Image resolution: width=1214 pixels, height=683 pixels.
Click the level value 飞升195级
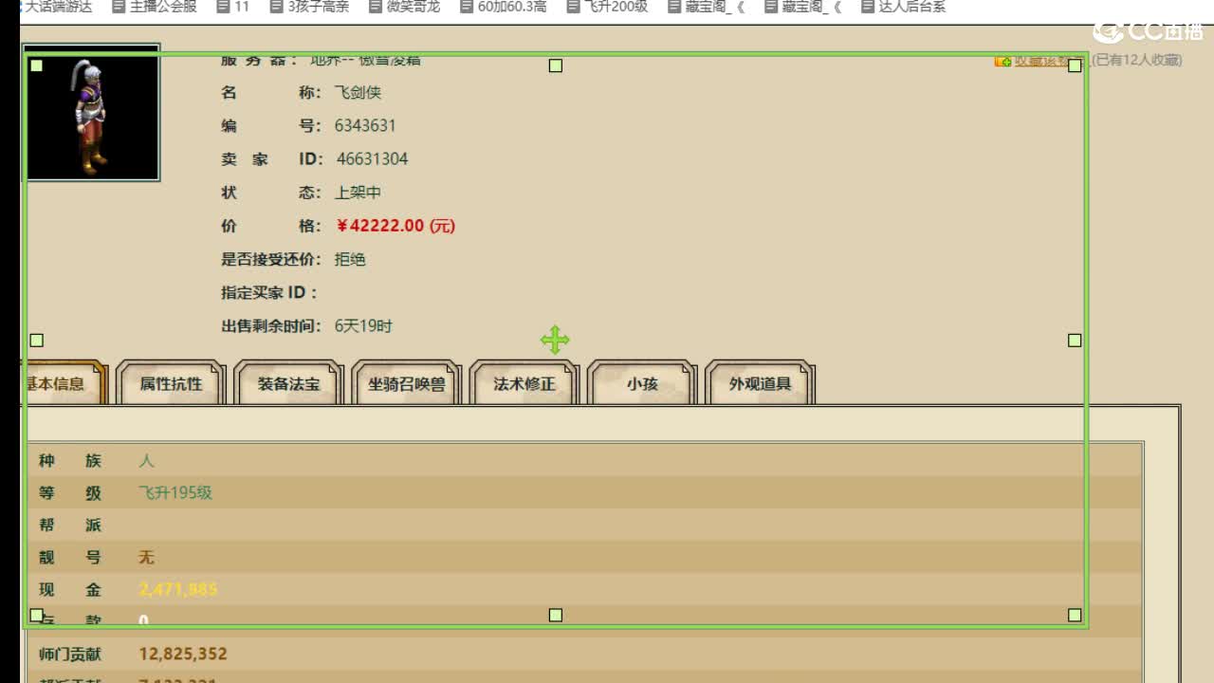pyautogui.click(x=175, y=493)
